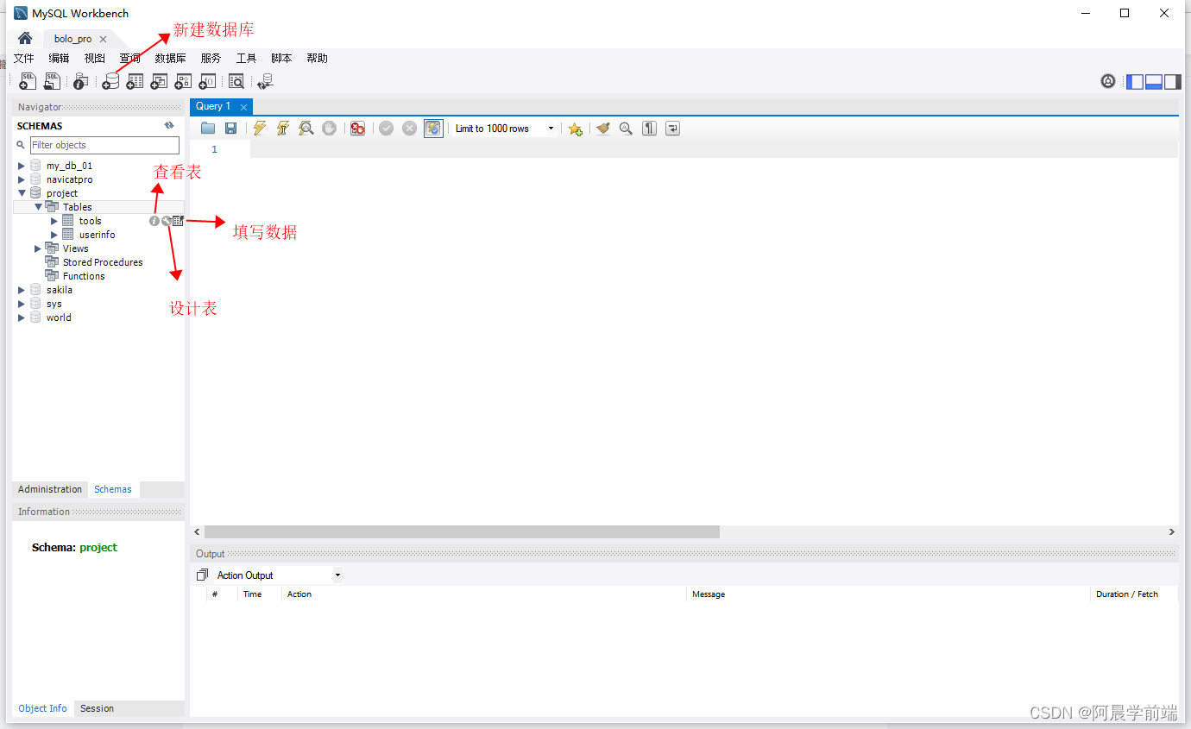This screenshot has width=1191, height=729.
Task: Create a new schema toolbar icon
Action: (110, 81)
